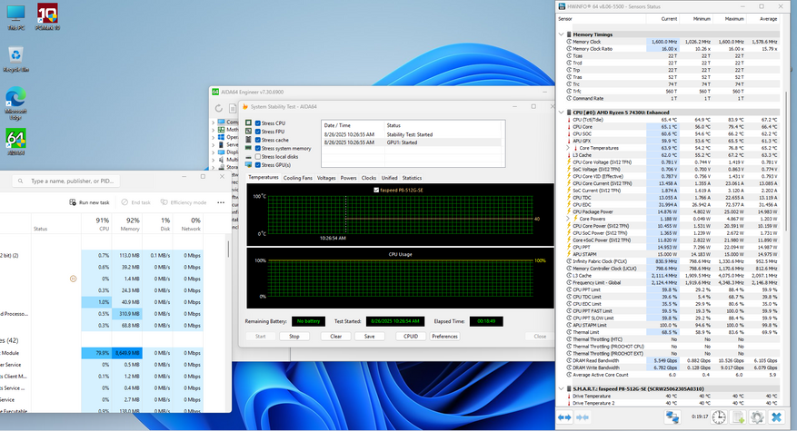
Task: Switch to the Cooling Fans tab
Action: (297, 178)
